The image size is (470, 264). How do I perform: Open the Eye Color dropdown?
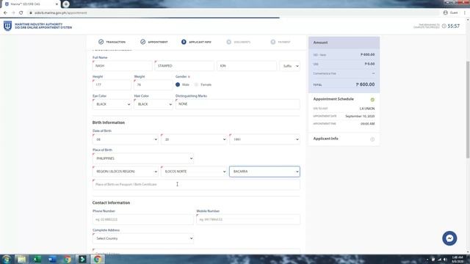112,104
